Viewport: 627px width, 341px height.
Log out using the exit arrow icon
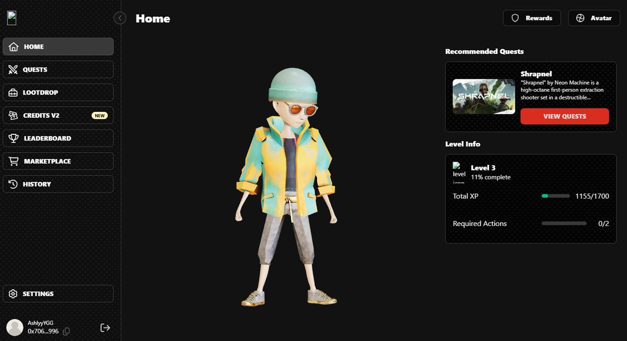[105, 327]
